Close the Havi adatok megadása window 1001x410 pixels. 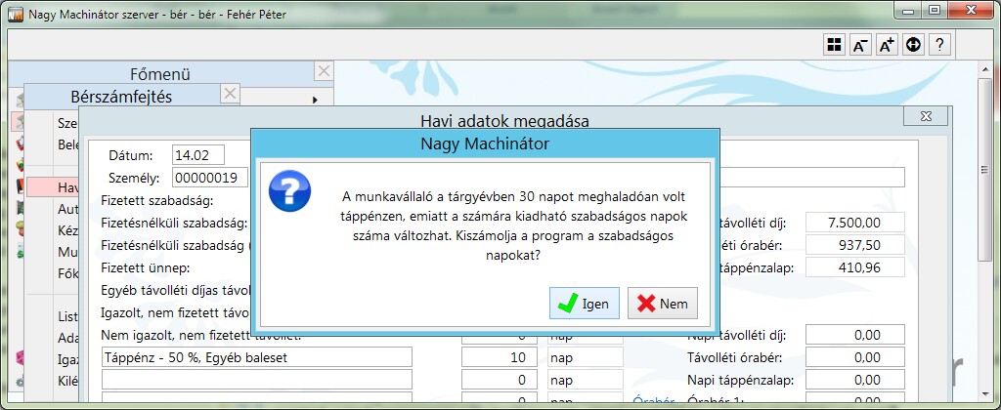pos(926,116)
